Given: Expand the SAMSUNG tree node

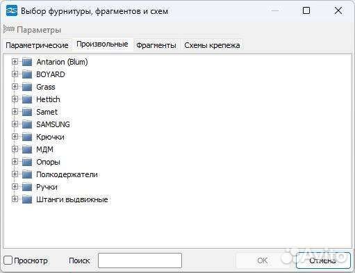Looking at the screenshot, I should point(15,124).
